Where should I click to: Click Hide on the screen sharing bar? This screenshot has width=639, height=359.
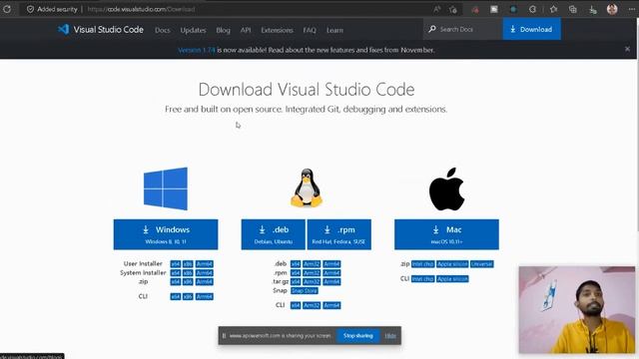coord(390,336)
